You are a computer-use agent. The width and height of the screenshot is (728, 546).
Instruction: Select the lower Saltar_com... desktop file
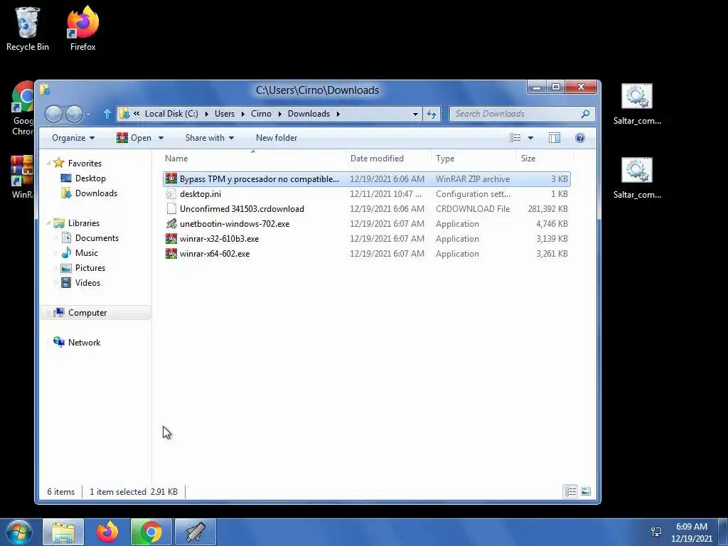pos(637,178)
